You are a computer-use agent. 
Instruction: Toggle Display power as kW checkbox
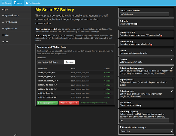(140, 105)
